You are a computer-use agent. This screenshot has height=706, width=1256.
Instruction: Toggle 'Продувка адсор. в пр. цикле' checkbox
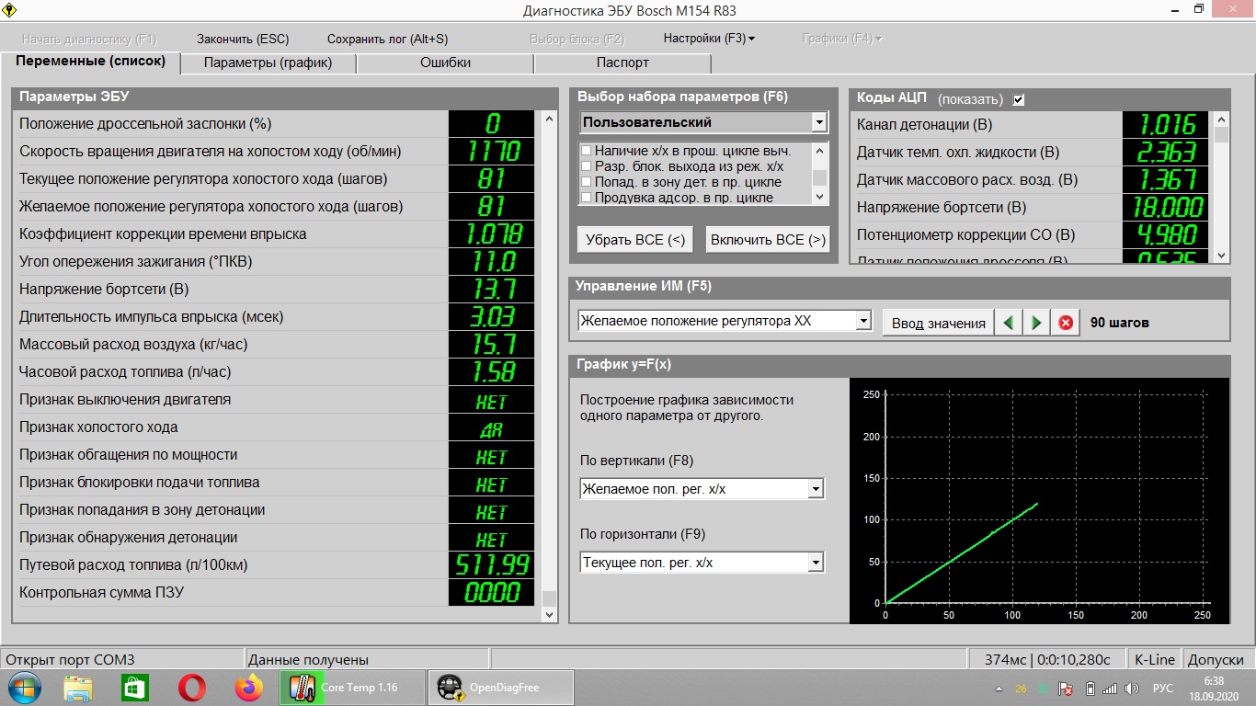tap(586, 198)
